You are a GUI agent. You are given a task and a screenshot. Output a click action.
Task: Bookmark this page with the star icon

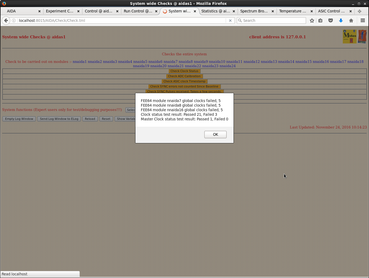pos(312,21)
